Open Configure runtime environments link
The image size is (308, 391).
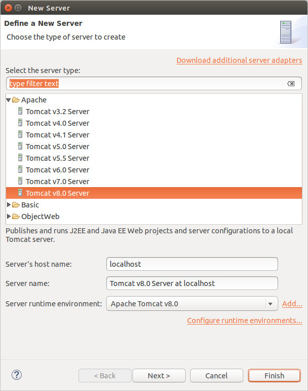click(245, 321)
